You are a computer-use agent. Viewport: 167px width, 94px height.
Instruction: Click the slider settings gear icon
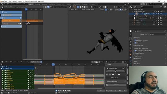(x=113, y=74)
